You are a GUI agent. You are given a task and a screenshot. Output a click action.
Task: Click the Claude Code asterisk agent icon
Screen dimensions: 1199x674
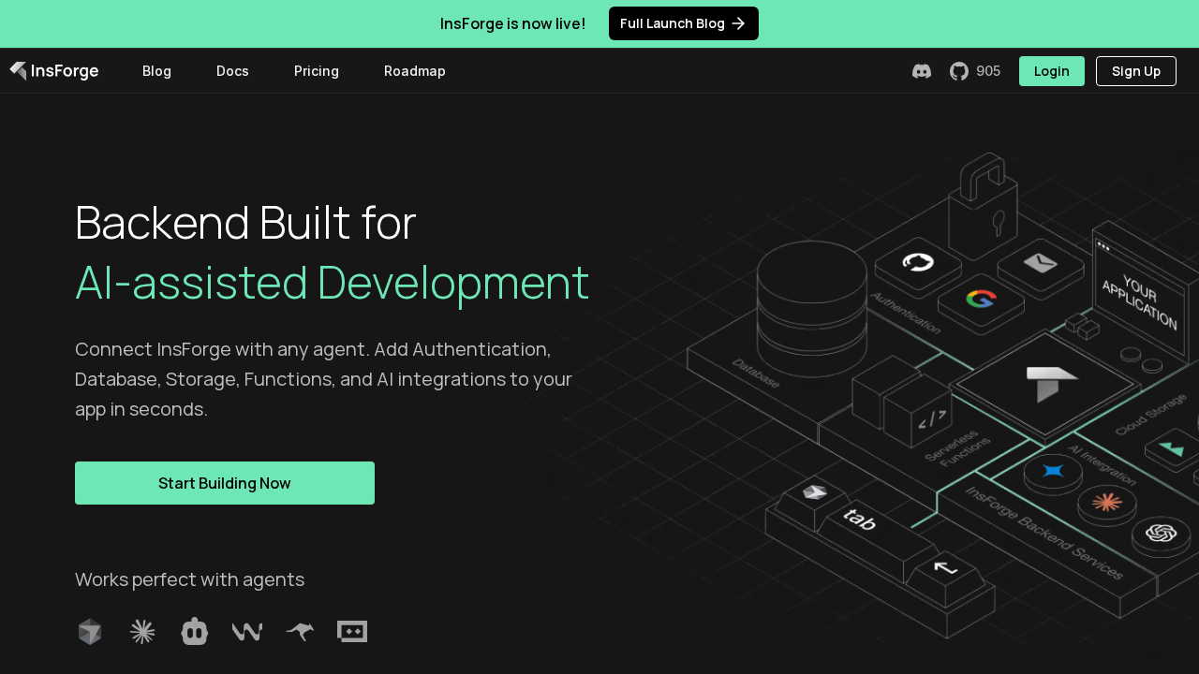pos(141,631)
